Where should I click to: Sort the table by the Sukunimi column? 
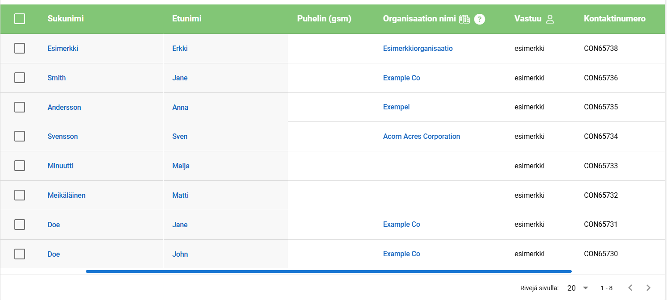tap(65, 19)
